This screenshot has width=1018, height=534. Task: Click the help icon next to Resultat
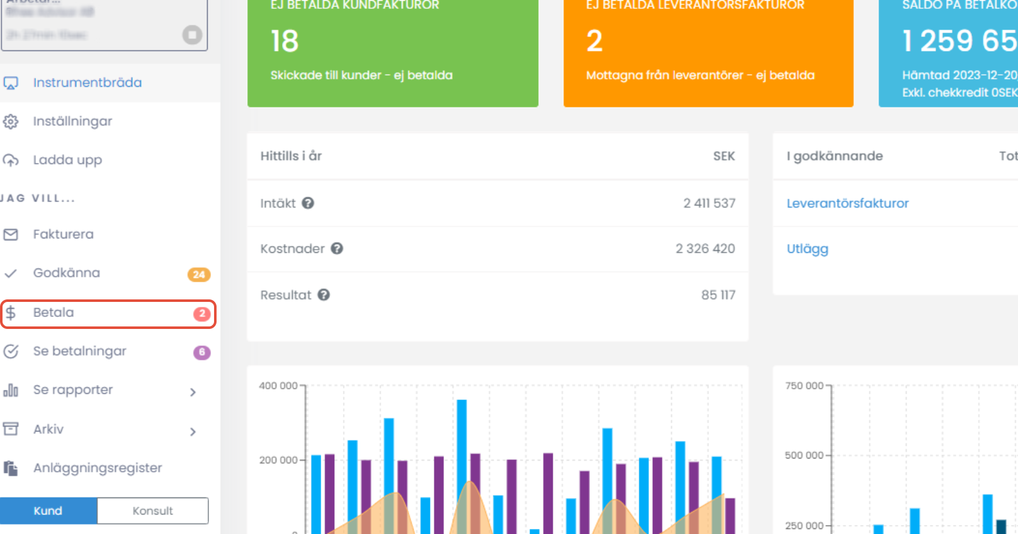324,295
